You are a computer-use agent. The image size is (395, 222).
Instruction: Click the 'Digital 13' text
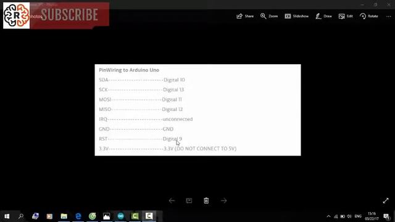173,89
